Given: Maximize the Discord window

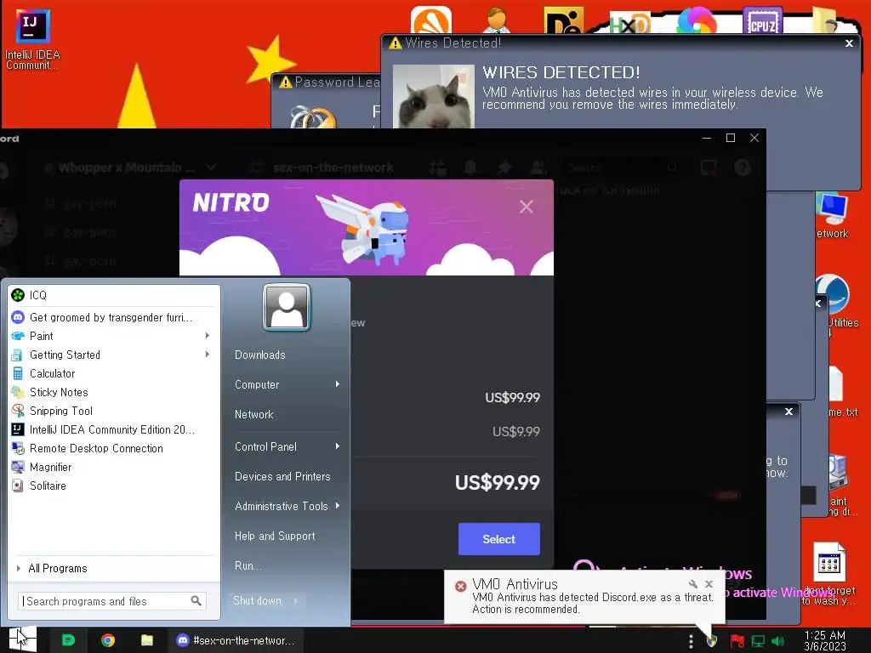Looking at the screenshot, I should pos(731,138).
